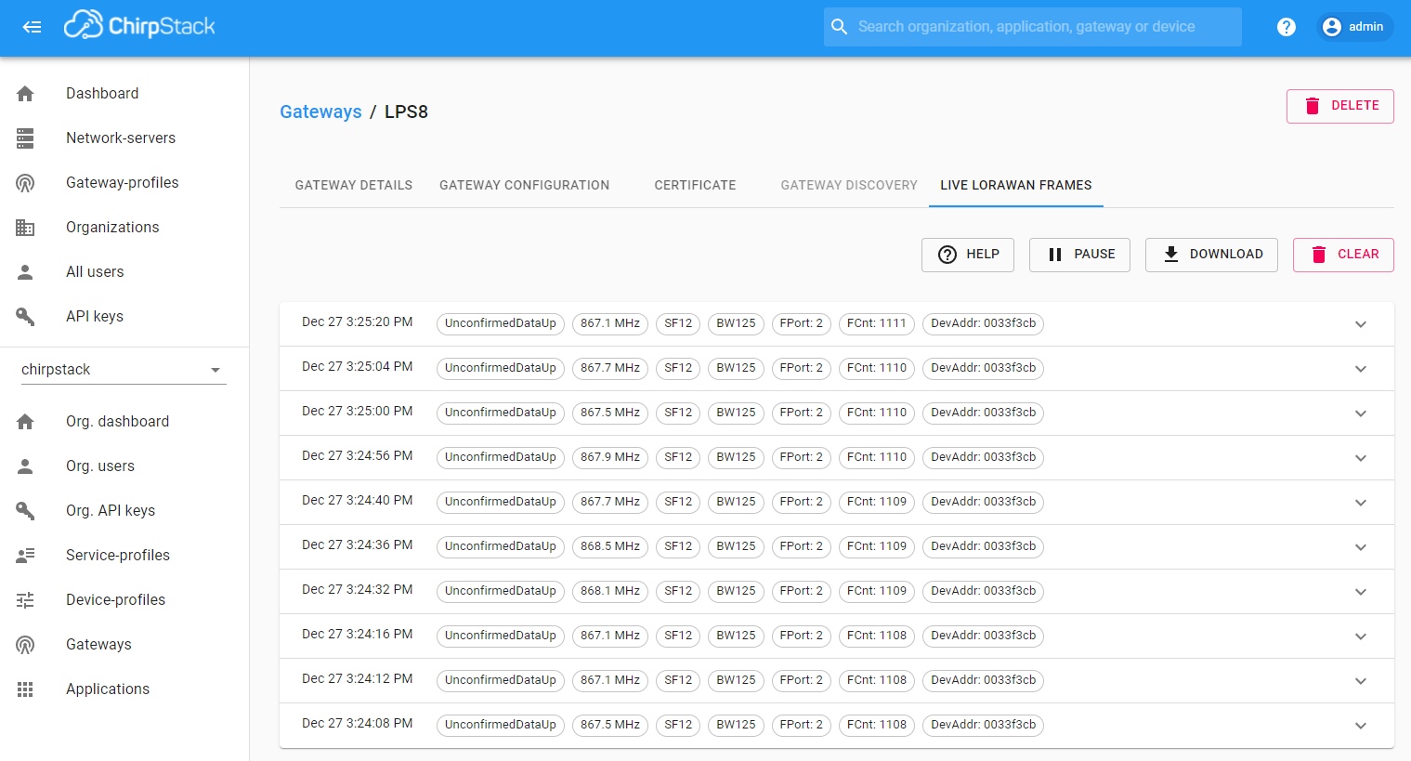This screenshot has width=1411, height=761.
Task: Click the Org. dashboard home icon
Action: click(x=25, y=422)
